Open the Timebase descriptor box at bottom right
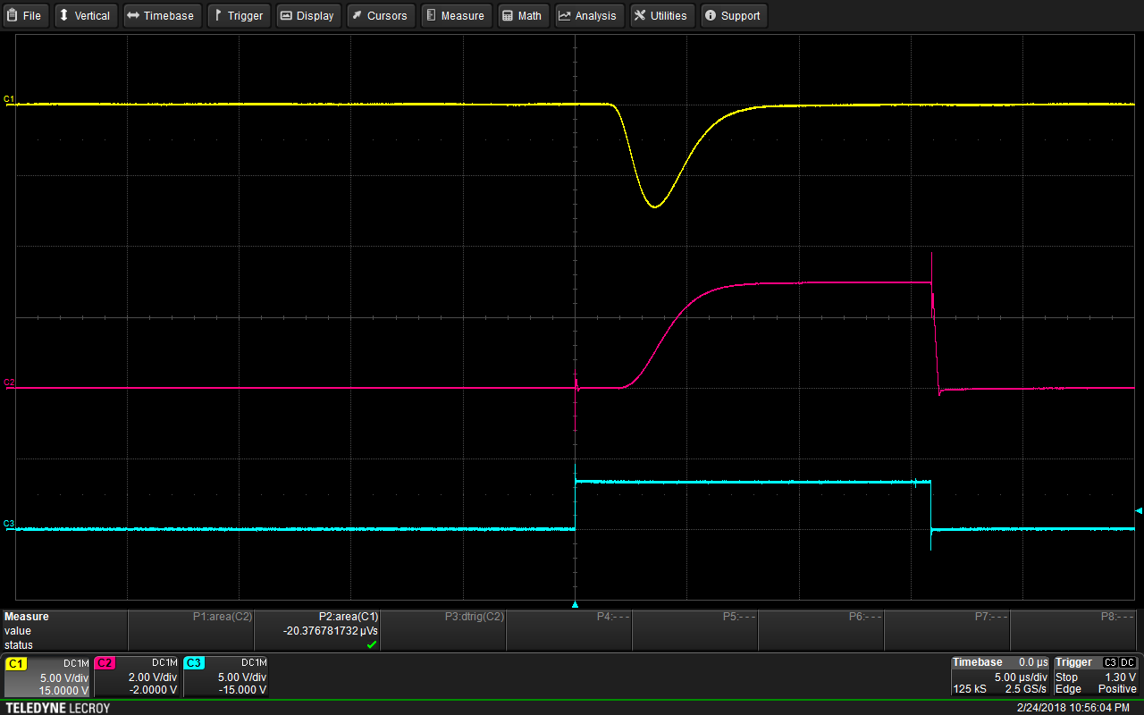1144x715 pixels. point(1000,677)
